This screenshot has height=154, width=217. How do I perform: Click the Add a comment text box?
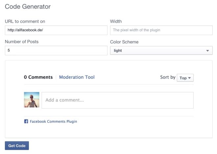click(117, 100)
